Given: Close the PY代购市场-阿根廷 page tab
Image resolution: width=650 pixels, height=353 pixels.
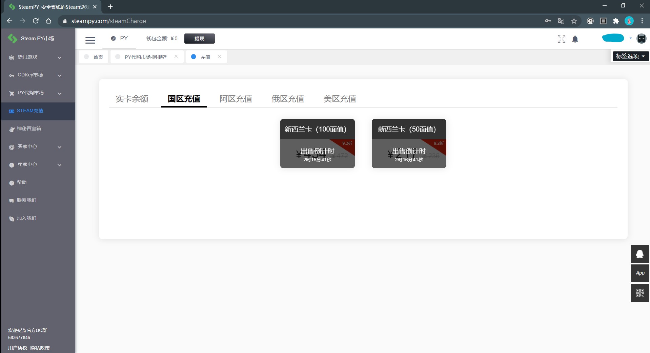Looking at the screenshot, I should pyautogui.click(x=176, y=56).
